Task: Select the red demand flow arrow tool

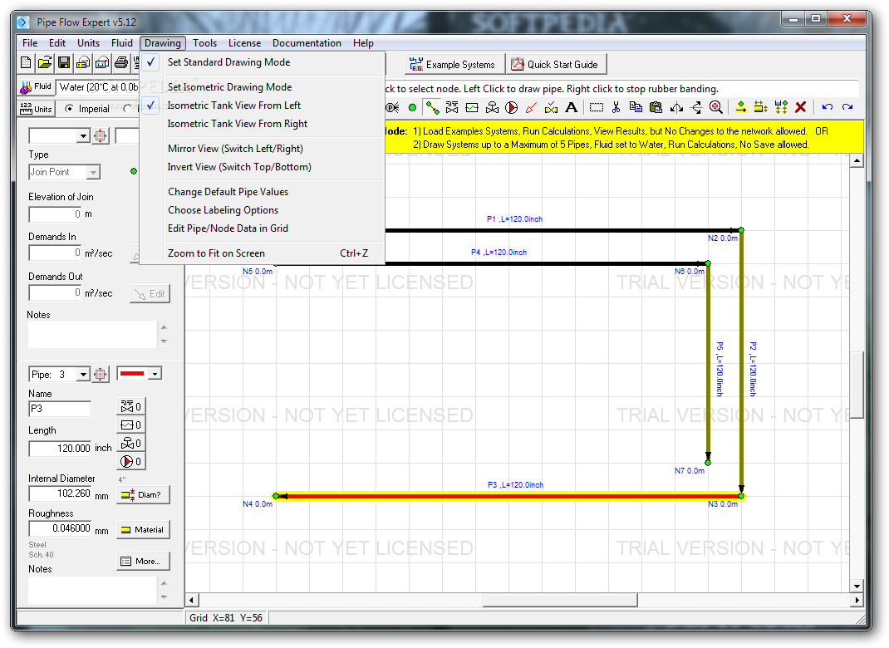Action: tap(531, 107)
